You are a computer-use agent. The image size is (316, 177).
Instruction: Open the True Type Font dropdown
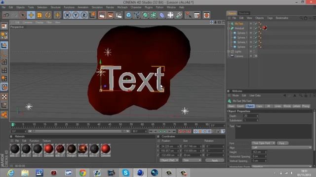pos(263,143)
